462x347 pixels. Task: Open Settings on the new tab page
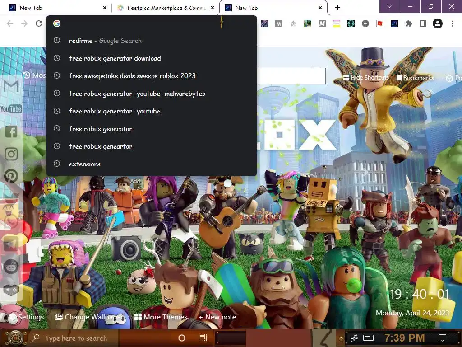pos(26,317)
